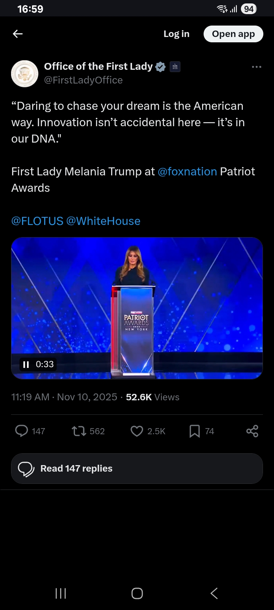Open Android recent apps navigation button
Screen dimensions: 274x610
61,593
